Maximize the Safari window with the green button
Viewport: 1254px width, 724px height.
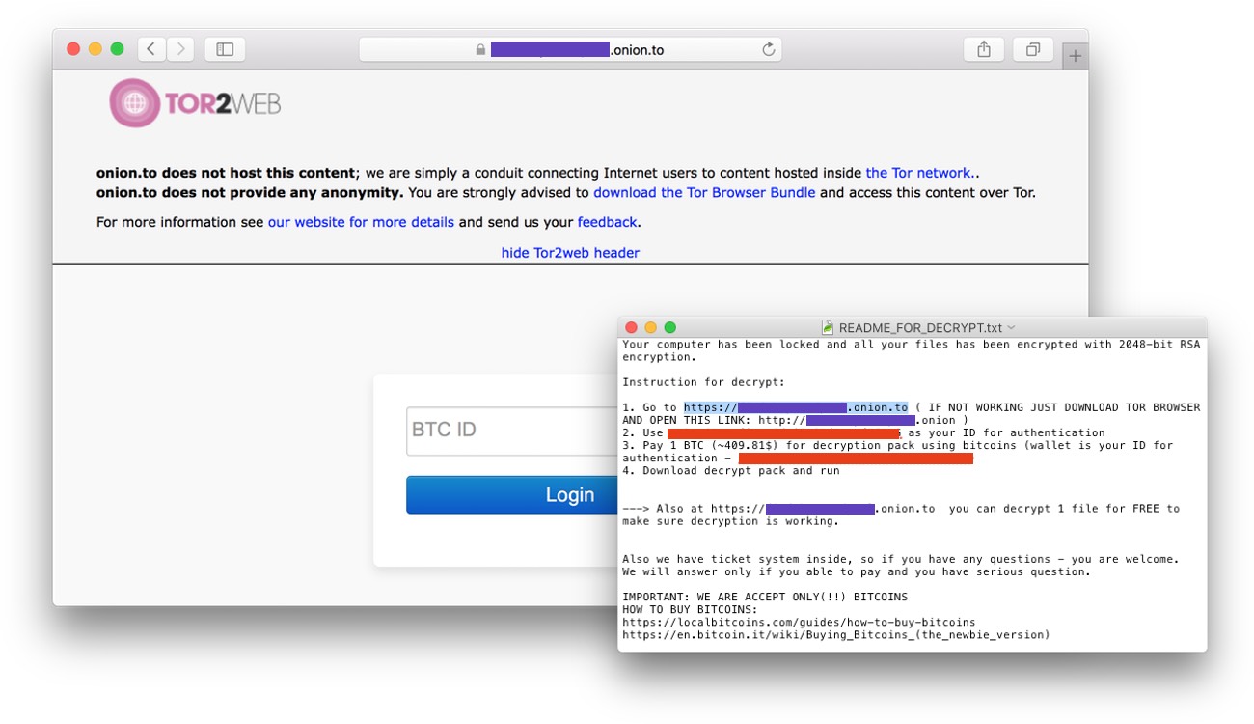[x=117, y=49]
